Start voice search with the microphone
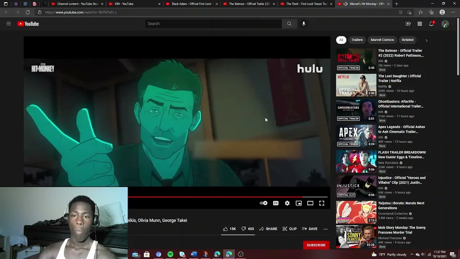Image resolution: width=460 pixels, height=259 pixels. point(304,24)
